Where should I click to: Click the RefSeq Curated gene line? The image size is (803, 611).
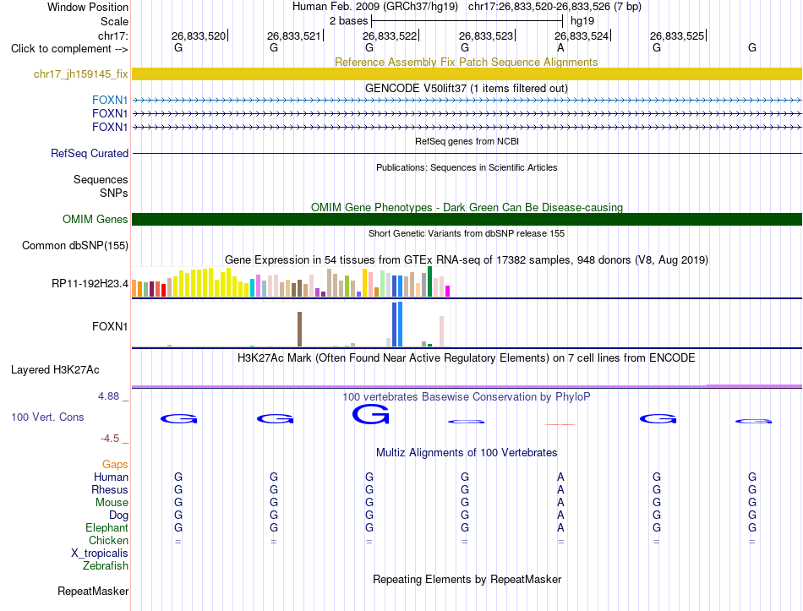tap(467, 153)
